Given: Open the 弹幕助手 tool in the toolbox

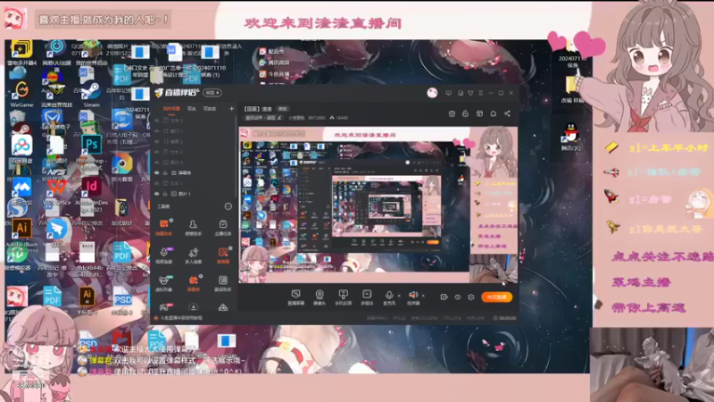Looking at the screenshot, I should (164, 227).
